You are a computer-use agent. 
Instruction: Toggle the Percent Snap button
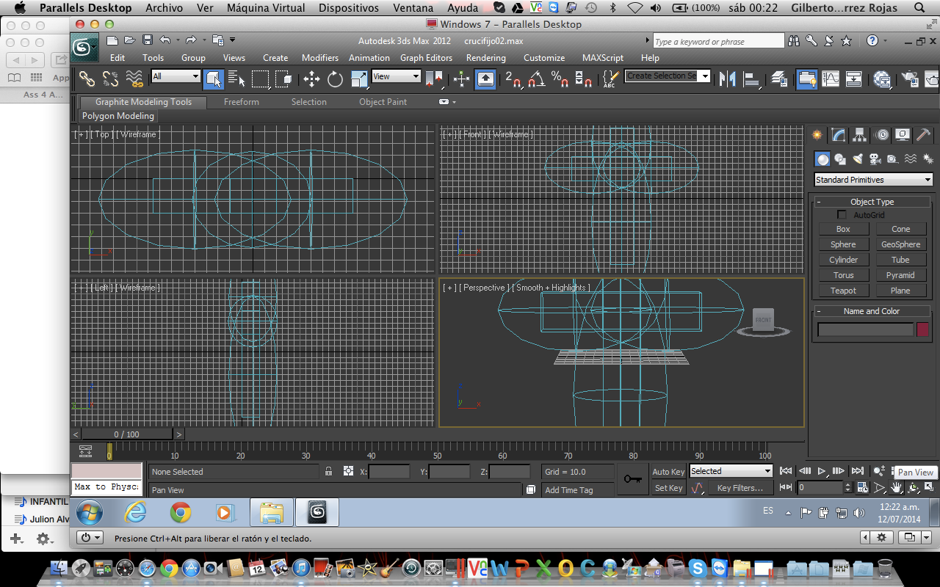560,78
